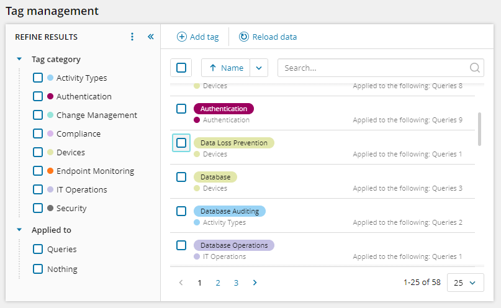Go to page 3
This screenshot has height=308, width=501.
click(x=236, y=283)
